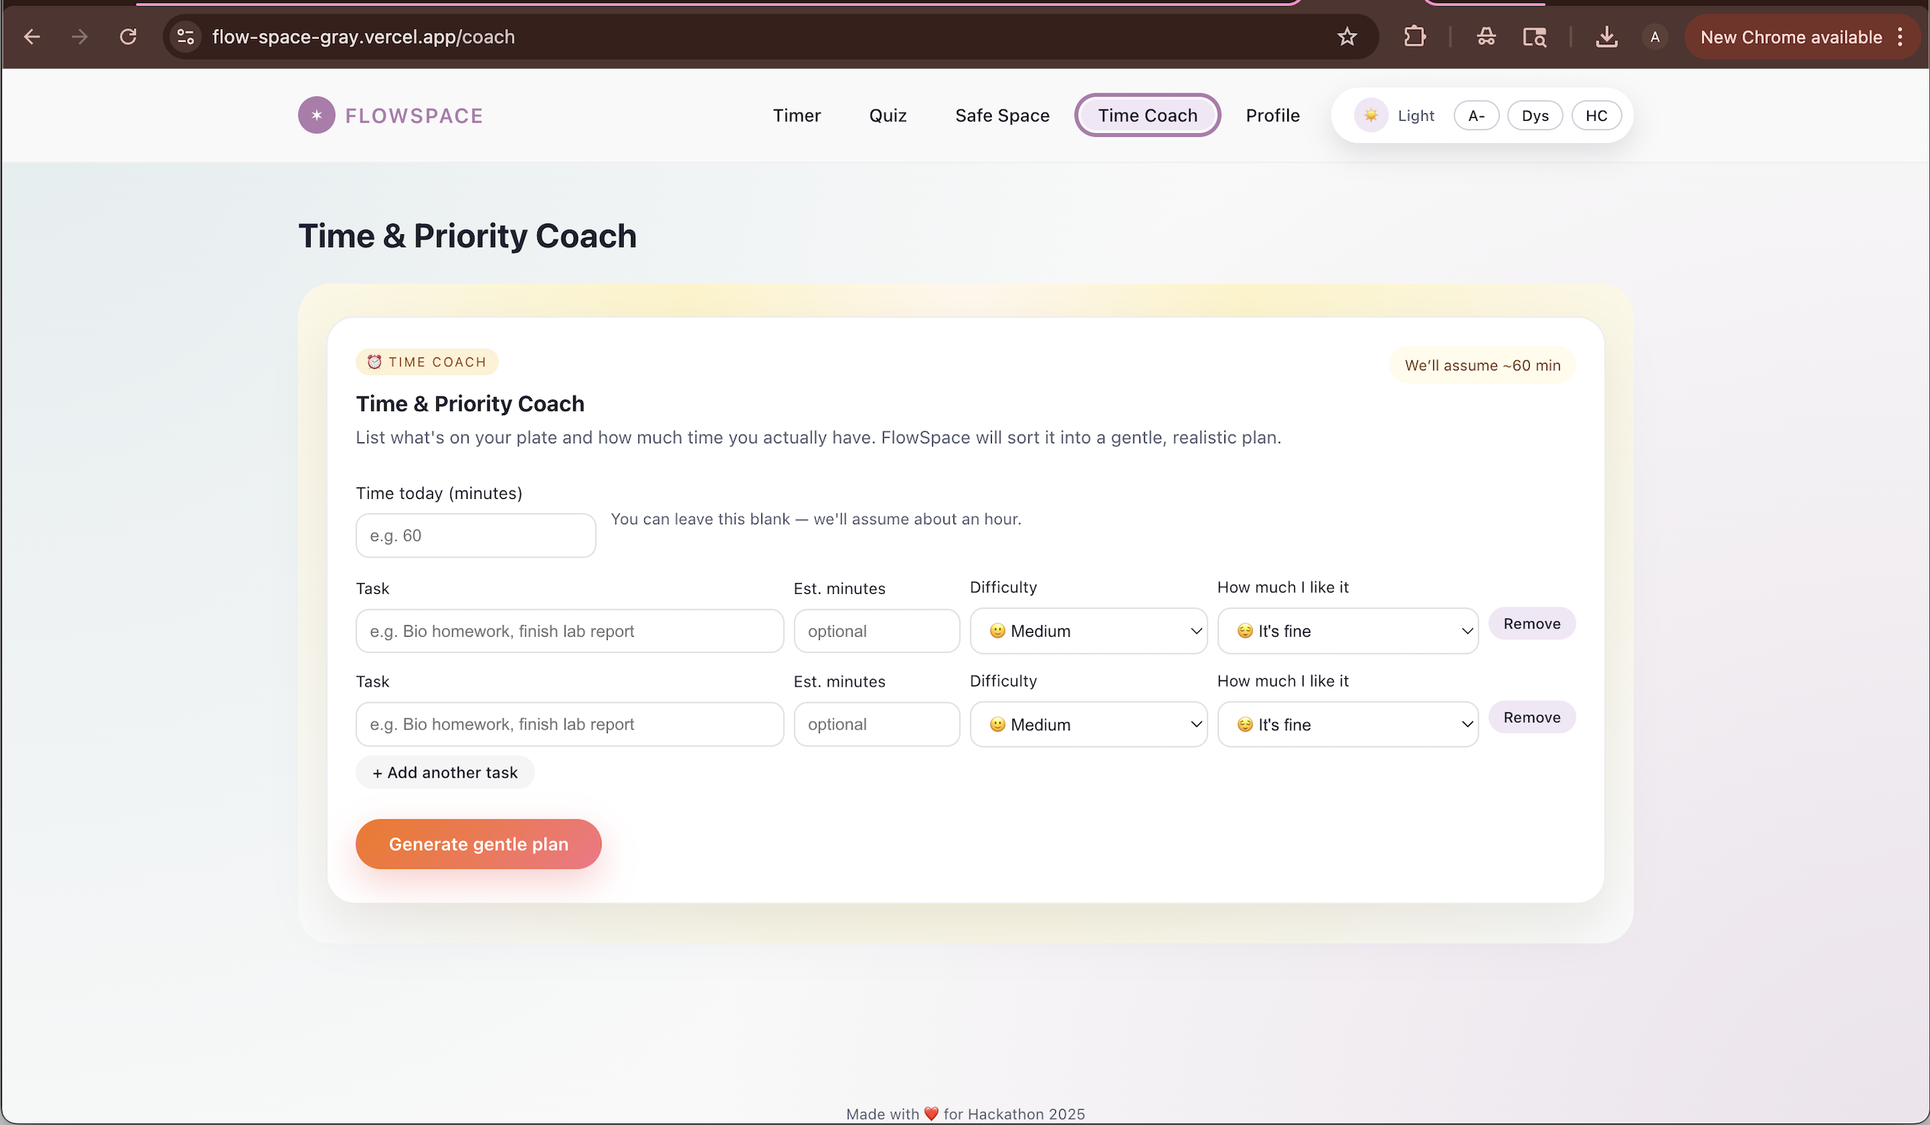Open the downloads tray icon
1930x1125 pixels.
click(1606, 37)
